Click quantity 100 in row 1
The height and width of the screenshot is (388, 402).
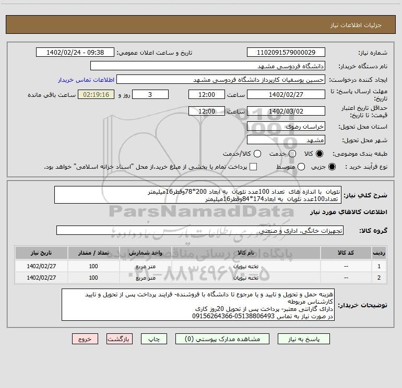pos(93,266)
